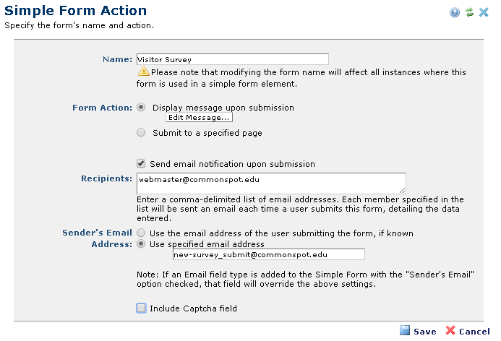Uncheck 'Send email notification upon submission'

141,164
